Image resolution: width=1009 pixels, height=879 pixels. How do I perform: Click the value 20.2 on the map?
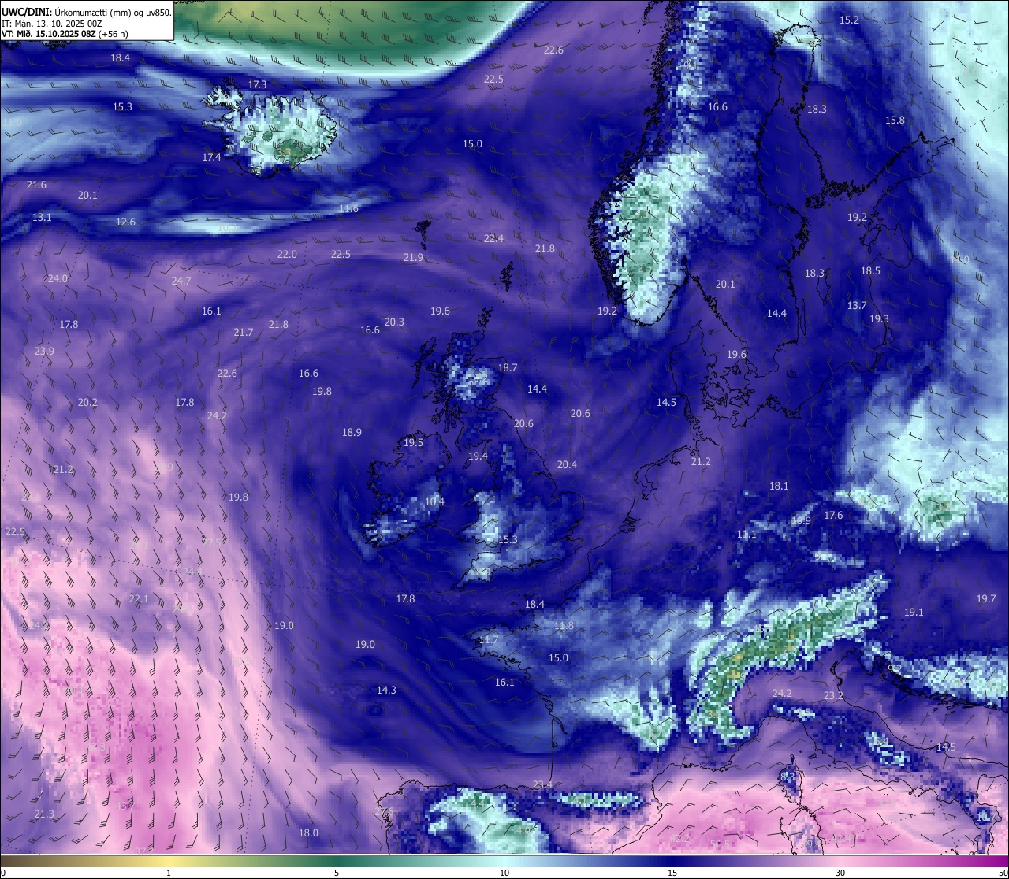pos(87,403)
